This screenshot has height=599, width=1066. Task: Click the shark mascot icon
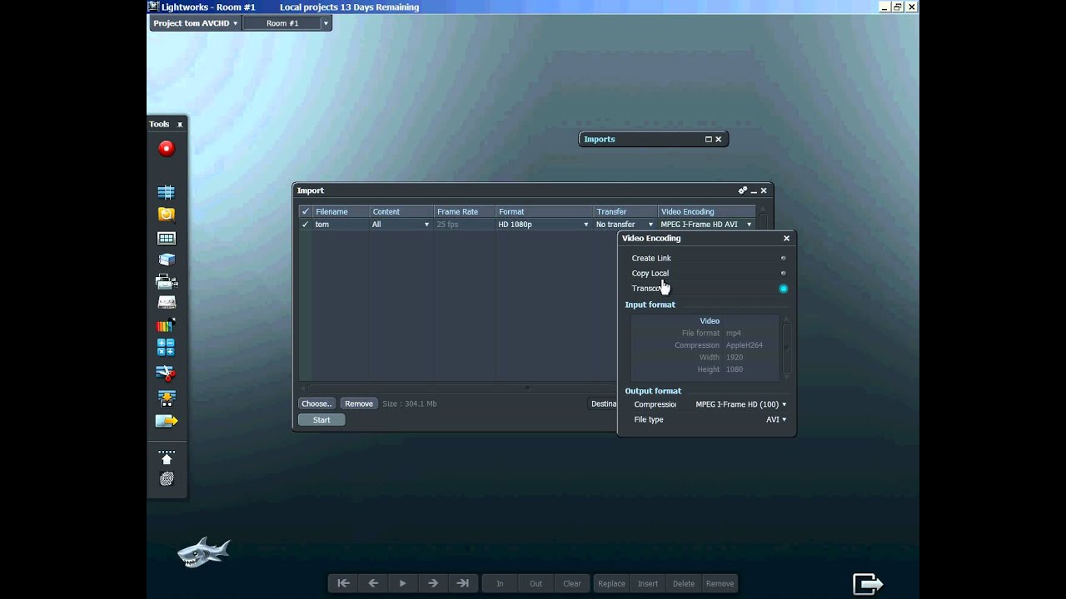[202, 552]
